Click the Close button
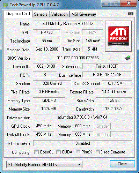The image size is (139, 173). [x=122, y=164]
